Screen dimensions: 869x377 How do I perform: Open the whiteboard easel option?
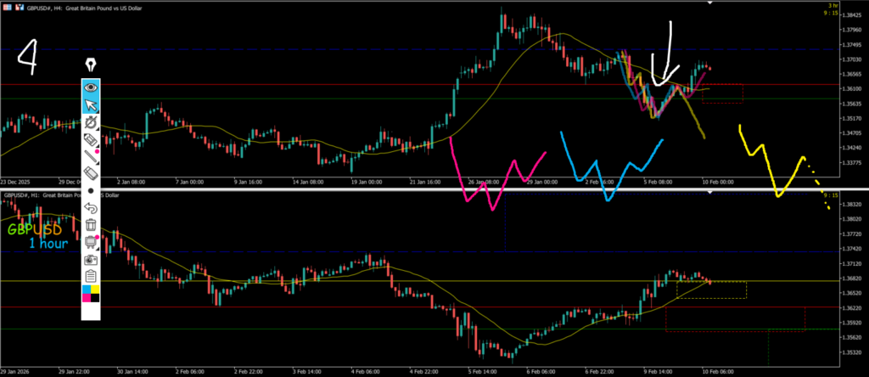point(91,242)
